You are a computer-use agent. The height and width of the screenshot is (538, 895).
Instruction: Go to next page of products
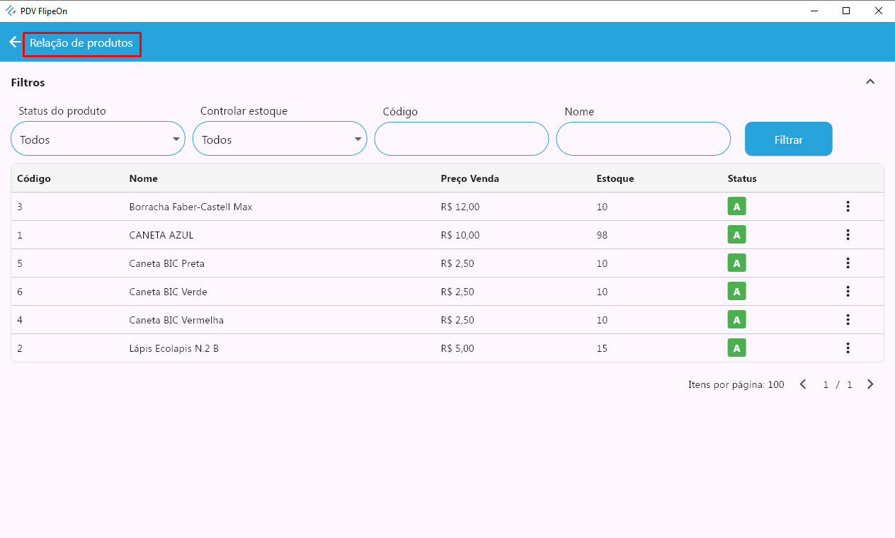click(870, 384)
